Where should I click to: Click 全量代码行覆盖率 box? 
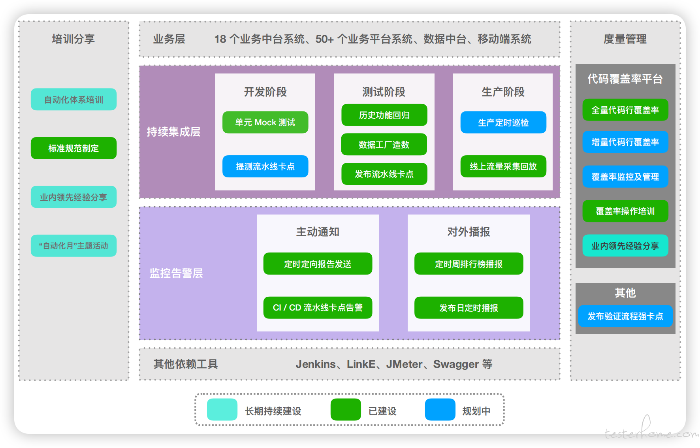(625, 110)
